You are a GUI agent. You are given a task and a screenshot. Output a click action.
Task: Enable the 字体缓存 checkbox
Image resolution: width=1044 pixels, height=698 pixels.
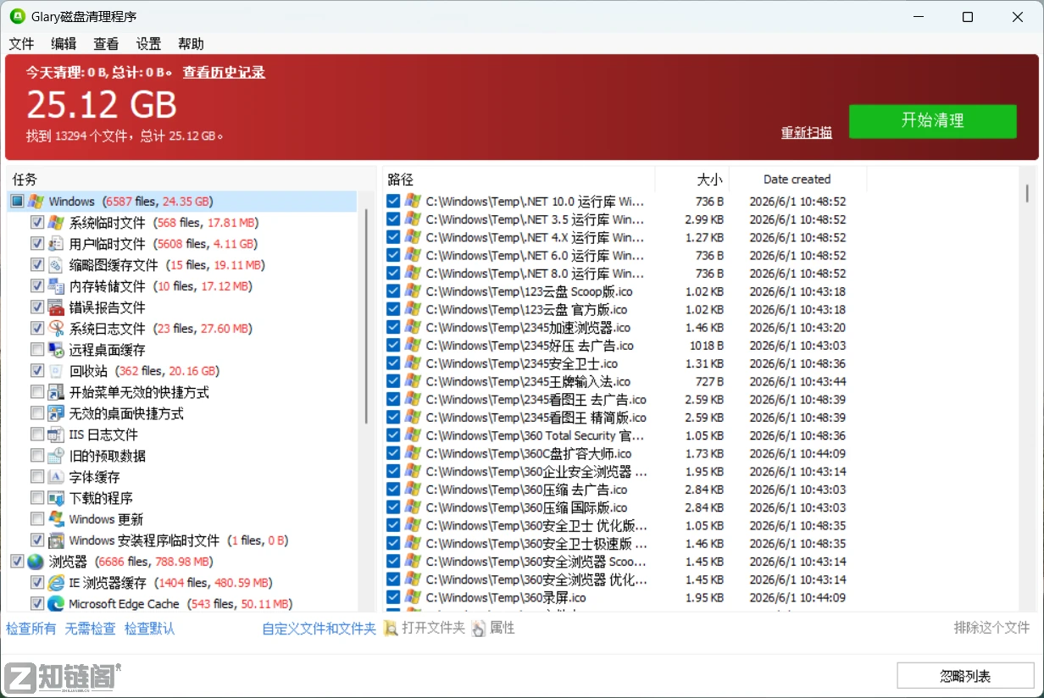(37, 477)
